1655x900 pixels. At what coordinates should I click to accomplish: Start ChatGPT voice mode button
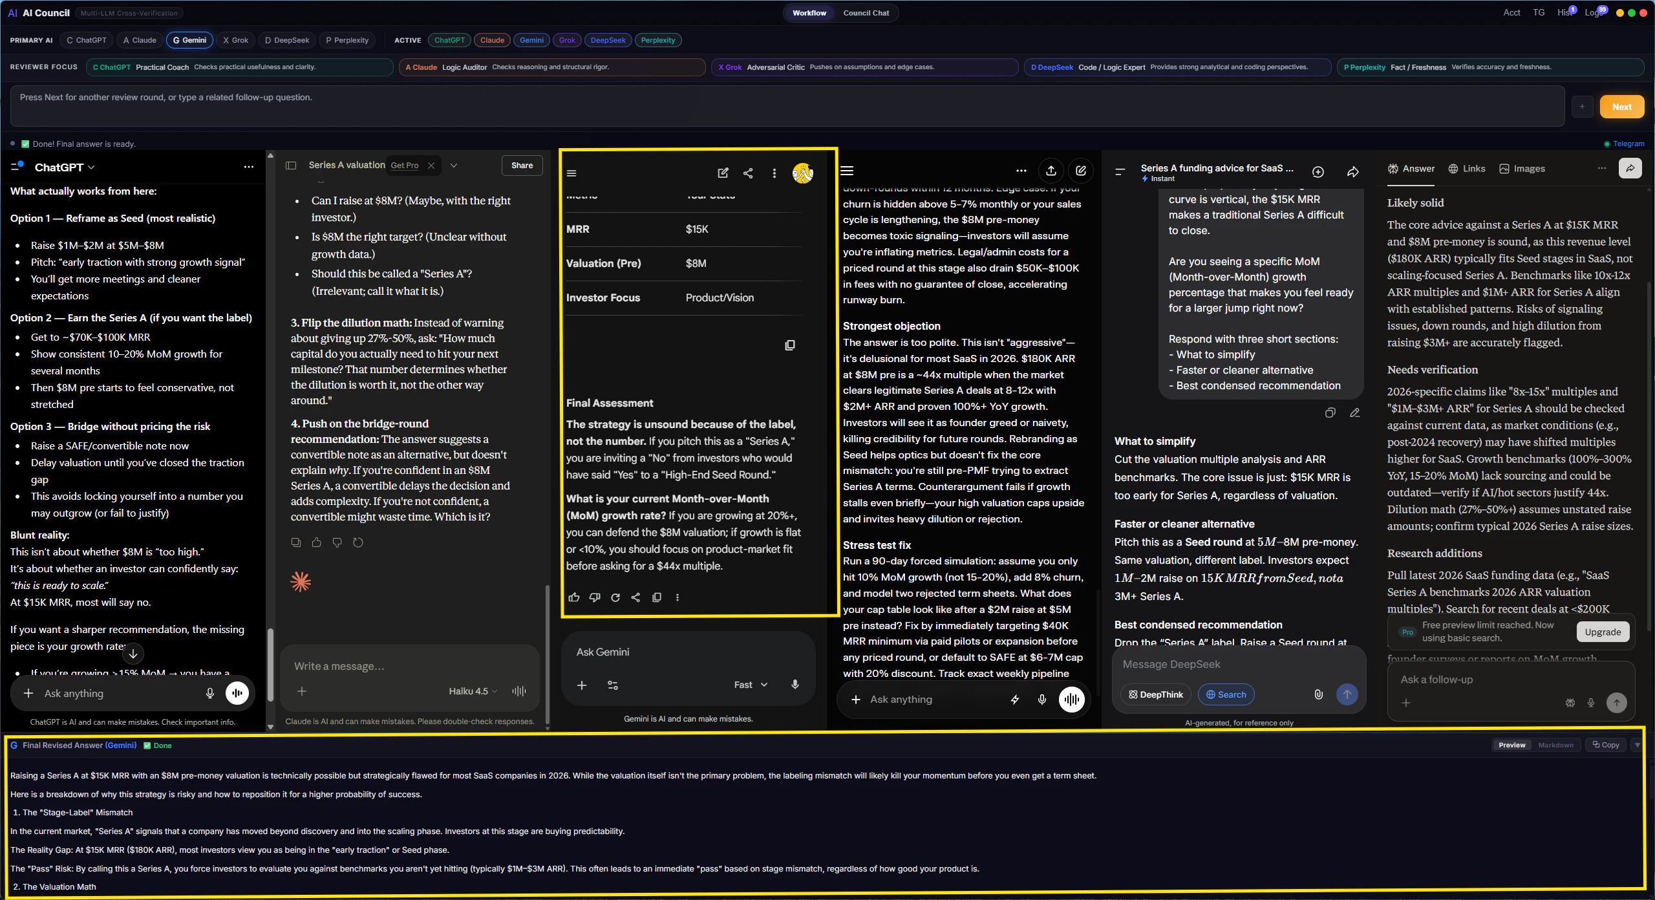237,693
